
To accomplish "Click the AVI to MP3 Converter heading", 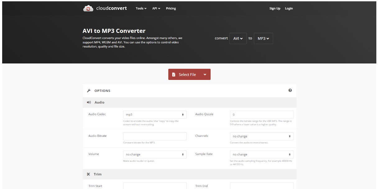I will pos(114,31).
